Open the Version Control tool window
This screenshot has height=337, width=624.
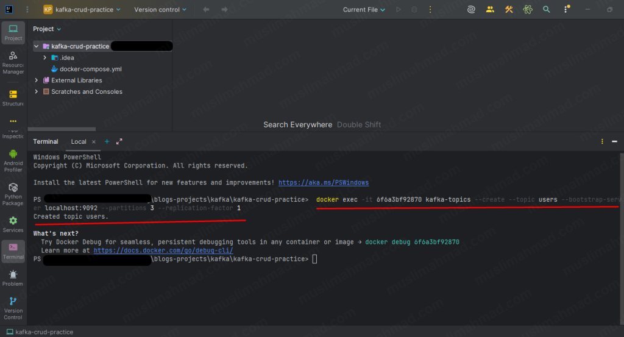13,308
